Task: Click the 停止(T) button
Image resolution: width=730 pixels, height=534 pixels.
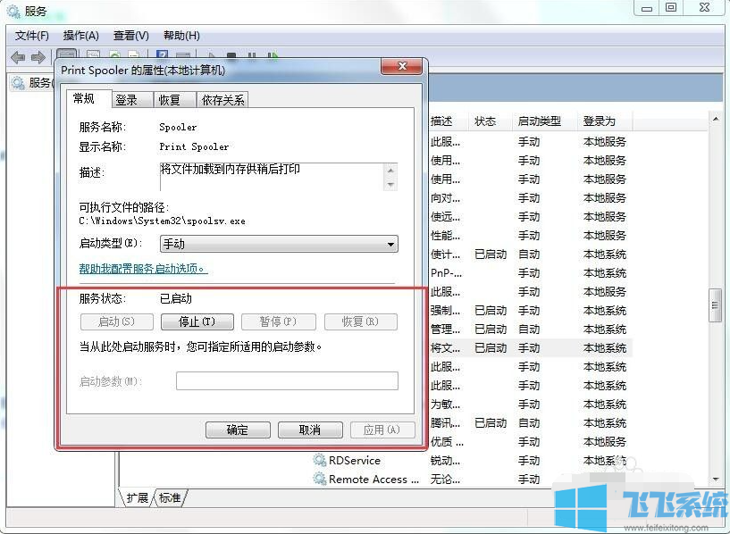Action: point(197,321)
